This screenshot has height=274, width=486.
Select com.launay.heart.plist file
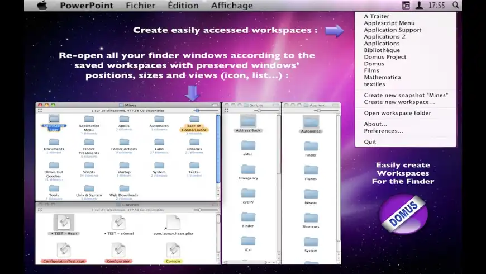tap(173, 225)
